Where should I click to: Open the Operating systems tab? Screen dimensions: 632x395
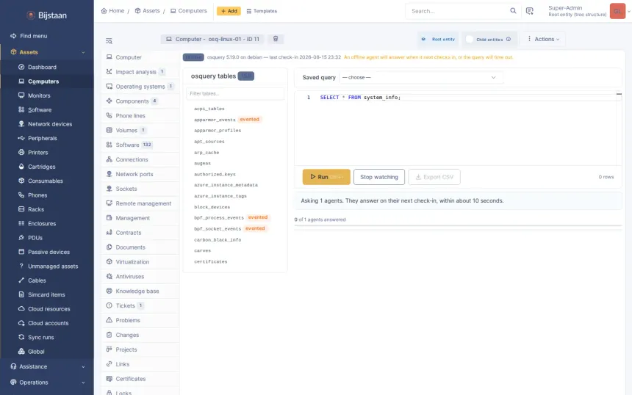pyautogui.click(x=140, y=87)
